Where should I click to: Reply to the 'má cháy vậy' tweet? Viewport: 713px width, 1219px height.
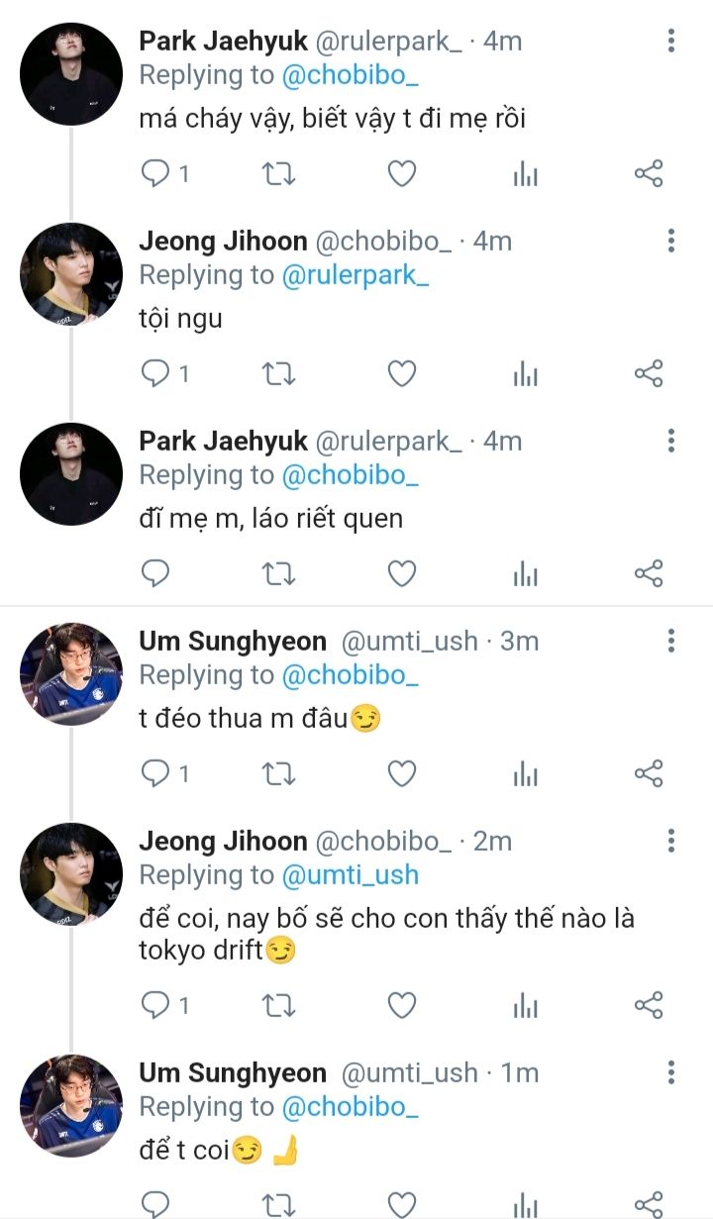coord(155,174)
